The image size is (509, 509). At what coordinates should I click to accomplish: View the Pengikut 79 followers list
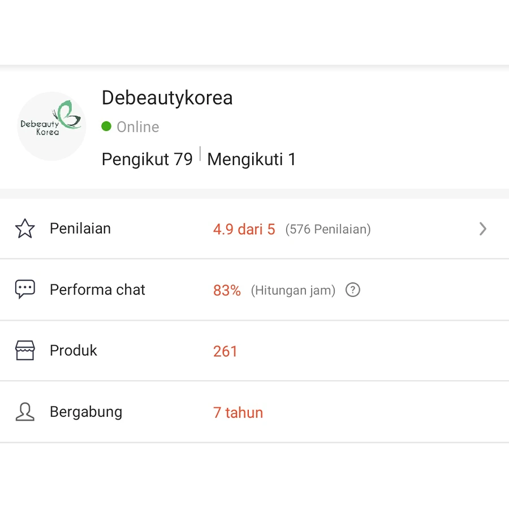[x=147, y=159]
